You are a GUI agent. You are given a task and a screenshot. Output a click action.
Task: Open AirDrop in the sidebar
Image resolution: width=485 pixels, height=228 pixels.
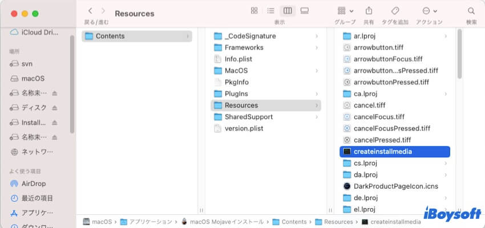coord(33,184)
